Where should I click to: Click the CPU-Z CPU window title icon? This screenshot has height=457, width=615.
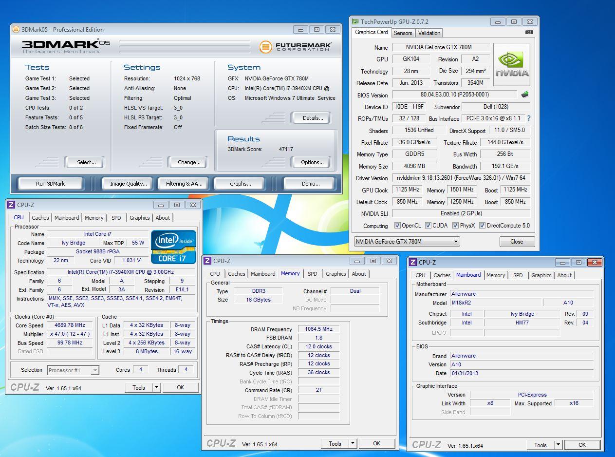[12, 205]
